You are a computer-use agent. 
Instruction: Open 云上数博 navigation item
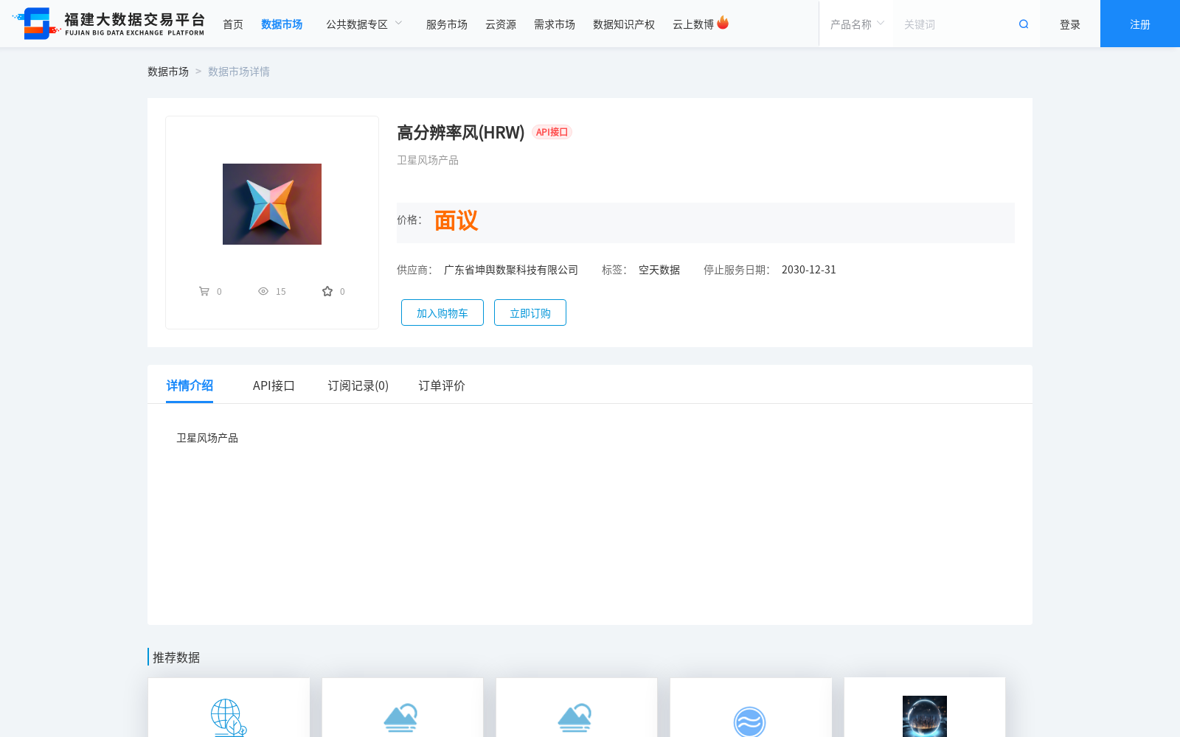pyautogui.click(x=693, y=24)
